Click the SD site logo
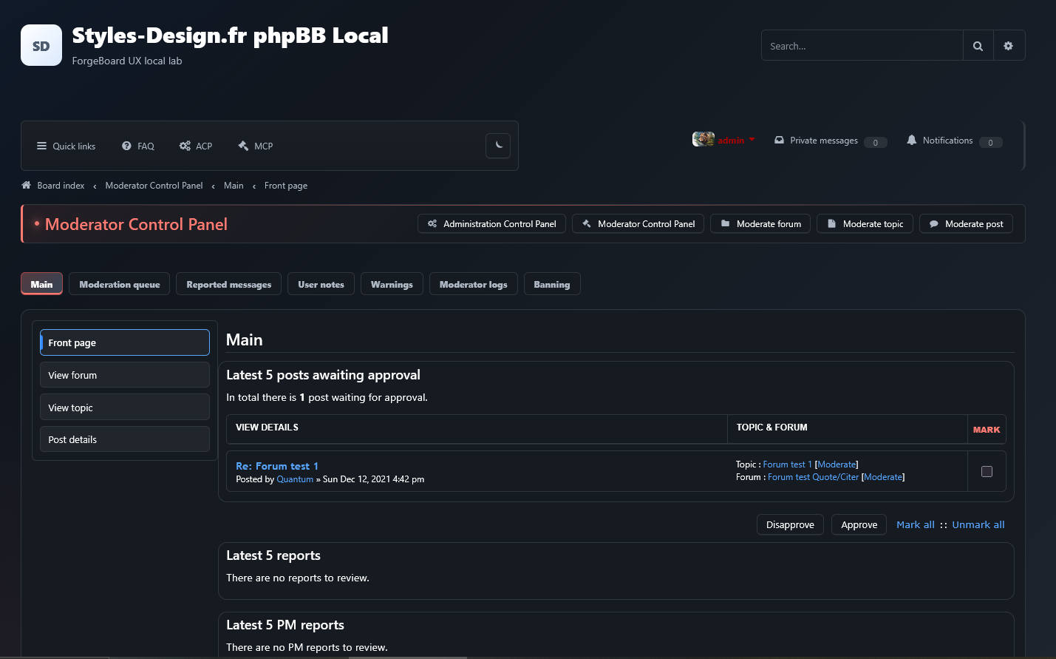Image resolution: width=1056 pixels, height=659 pixels. [41, 45]
